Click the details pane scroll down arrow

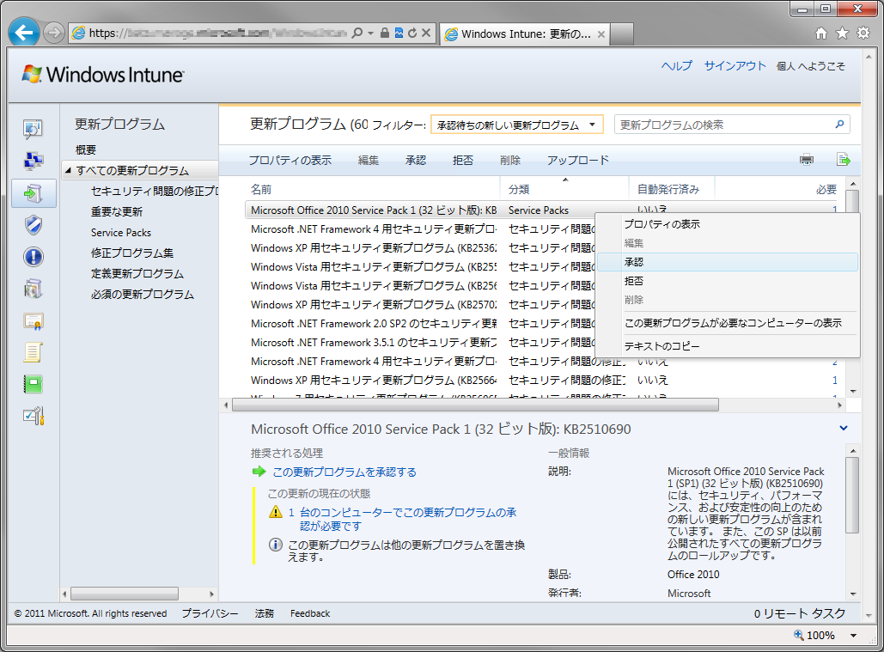(853, 594)
